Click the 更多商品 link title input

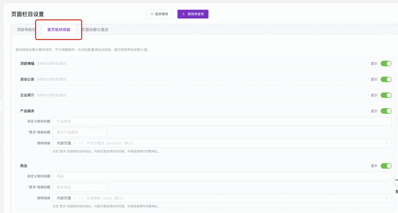(80, 187)
